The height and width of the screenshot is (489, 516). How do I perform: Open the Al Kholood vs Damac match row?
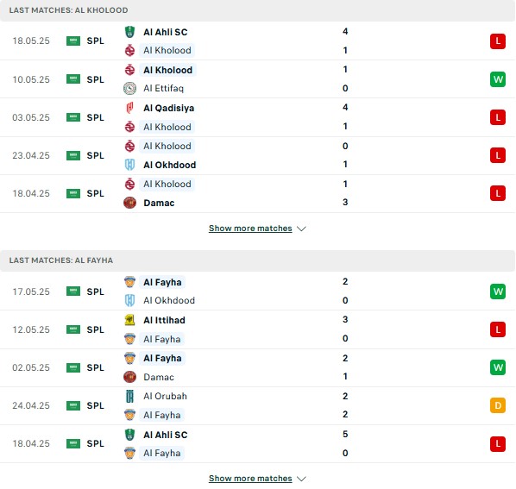click(258, 194)
